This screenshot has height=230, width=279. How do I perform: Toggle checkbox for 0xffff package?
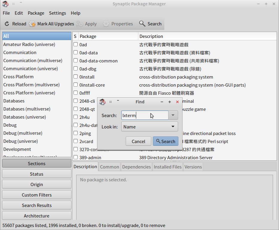click(76, 93)
